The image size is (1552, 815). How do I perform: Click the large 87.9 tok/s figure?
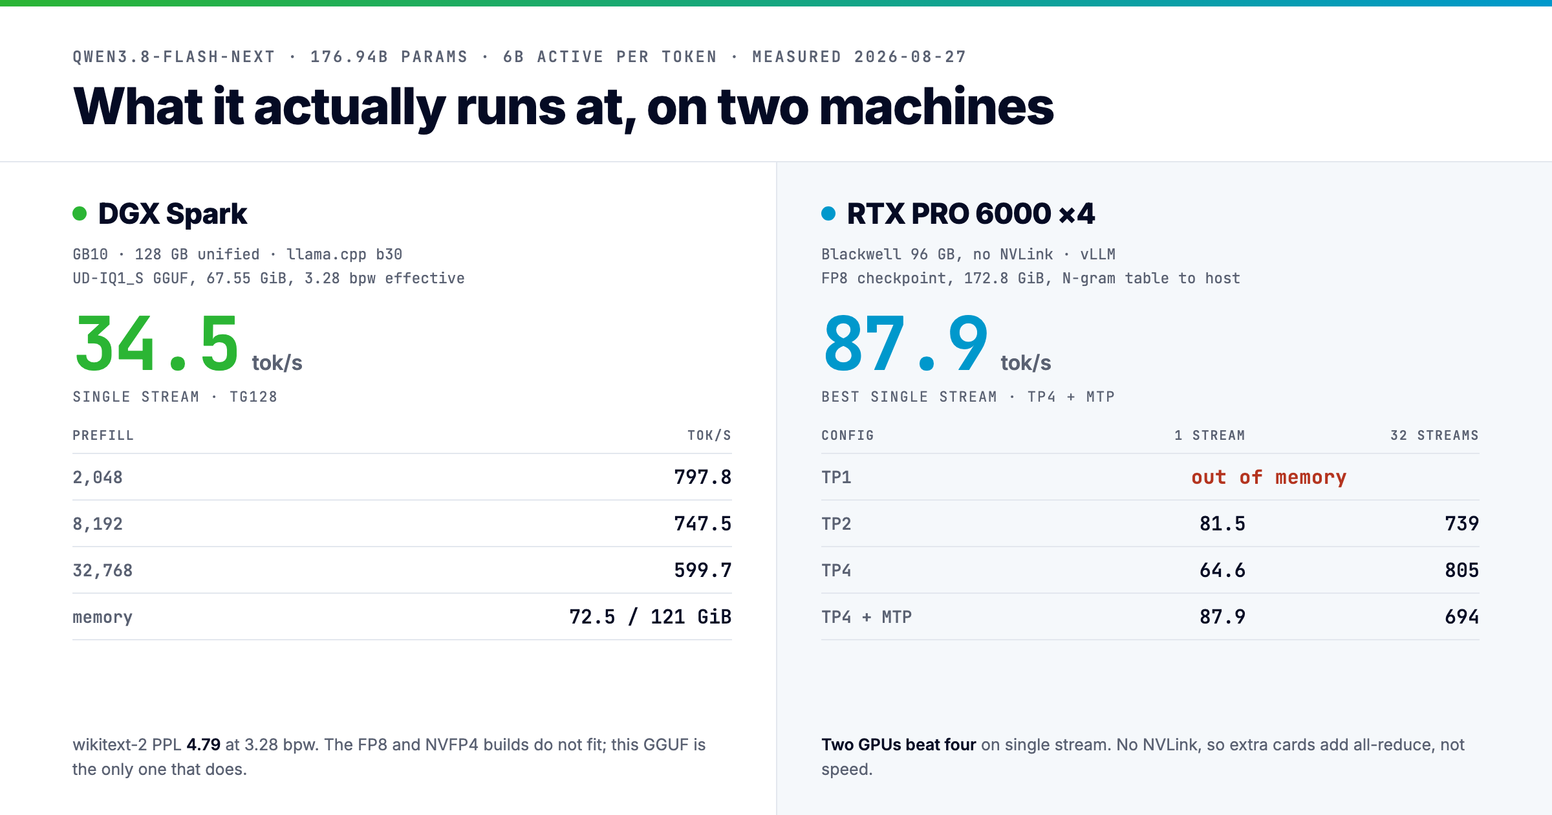pos(937,344)
